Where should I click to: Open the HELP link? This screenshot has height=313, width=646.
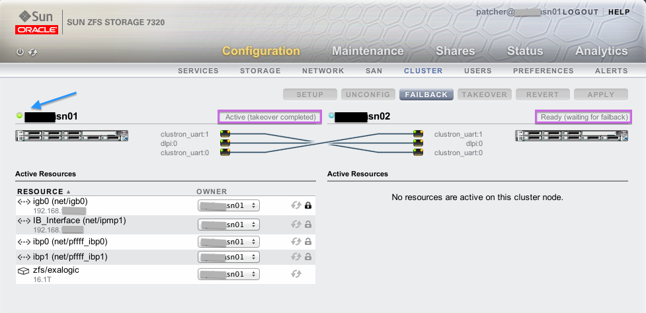[619, 13]
